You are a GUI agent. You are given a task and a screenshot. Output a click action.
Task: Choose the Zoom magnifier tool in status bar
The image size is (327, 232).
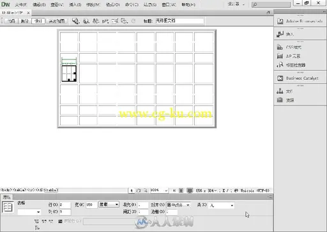[x=146, y=190]
